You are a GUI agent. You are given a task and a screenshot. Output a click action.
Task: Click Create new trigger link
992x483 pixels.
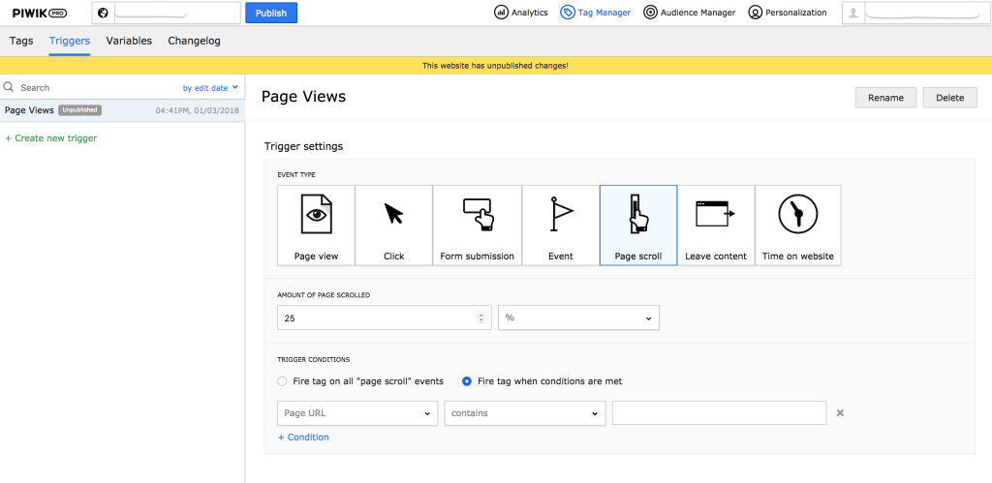point(51,137)
